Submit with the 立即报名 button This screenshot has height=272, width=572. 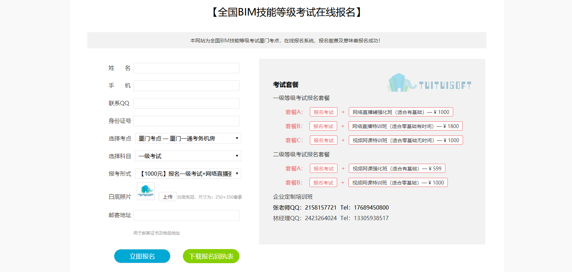(x=142, y=256)
